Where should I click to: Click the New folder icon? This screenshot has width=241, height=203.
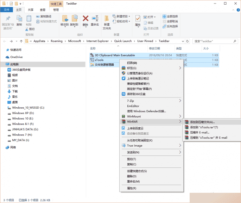pyautogui.click(x=107, y=19)
